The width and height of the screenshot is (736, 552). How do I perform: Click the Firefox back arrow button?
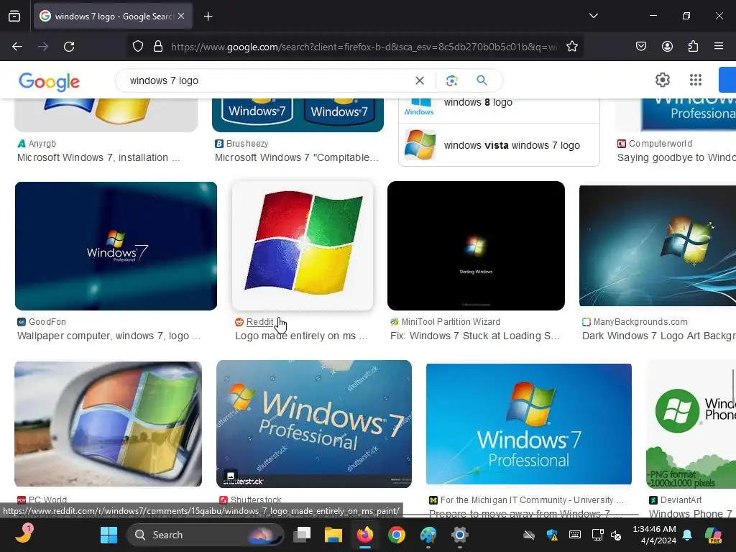tap(17, 47)
